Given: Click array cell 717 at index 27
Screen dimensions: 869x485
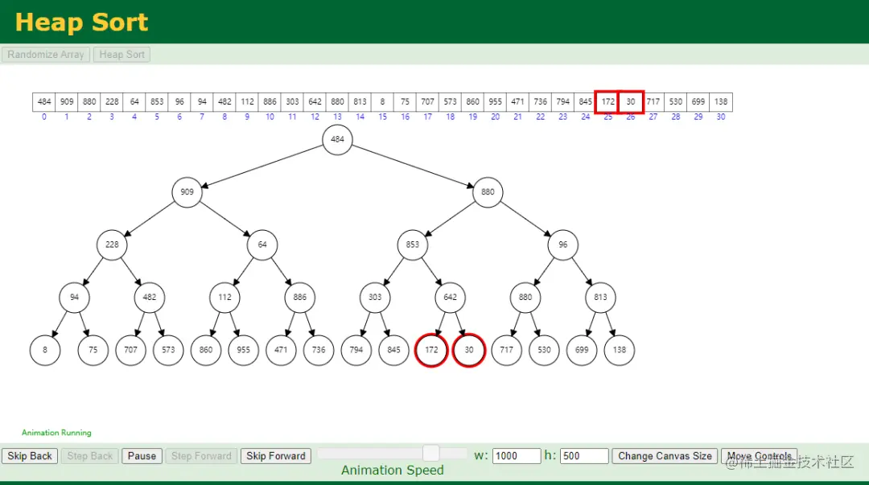Looking at the screenshot, I should 653,102.
